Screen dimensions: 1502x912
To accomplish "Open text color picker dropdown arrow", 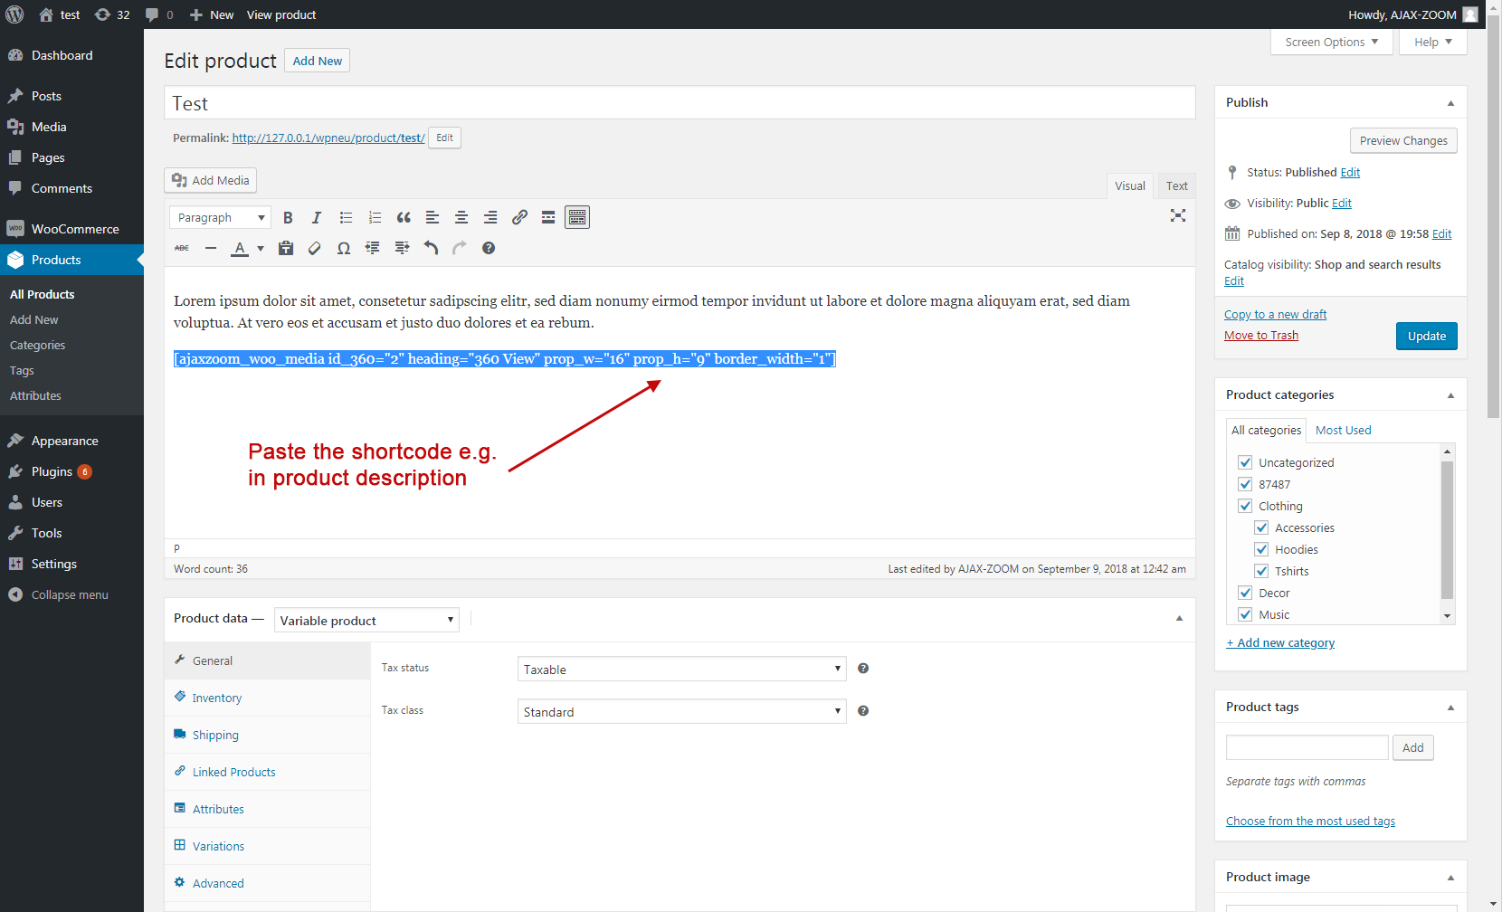I will coord(261,248).
